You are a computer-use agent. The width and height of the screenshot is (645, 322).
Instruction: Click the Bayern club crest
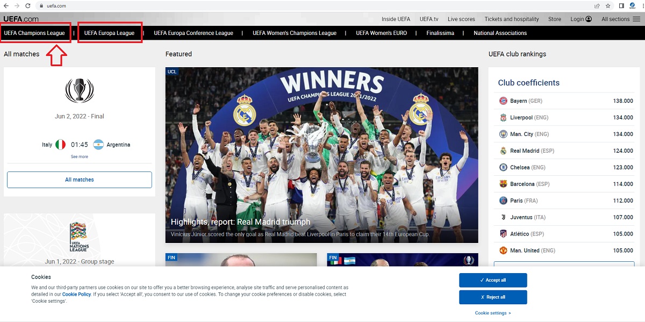click(x=503, y=101)
